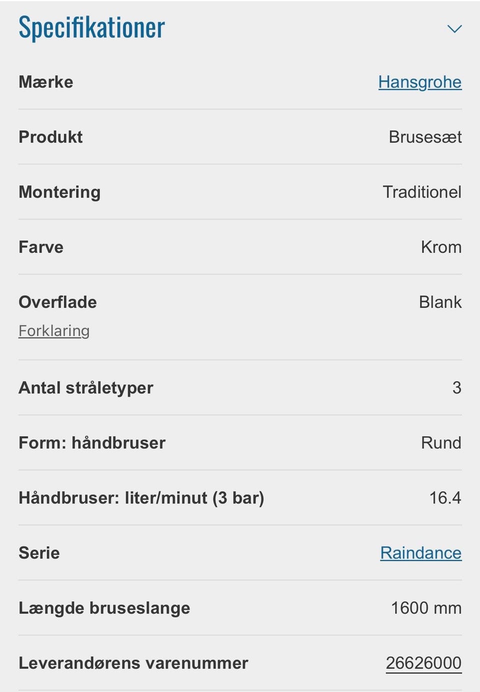Open the Hansgrohe brand link
This screenshot has height=692, width=480.
(419, 82)
